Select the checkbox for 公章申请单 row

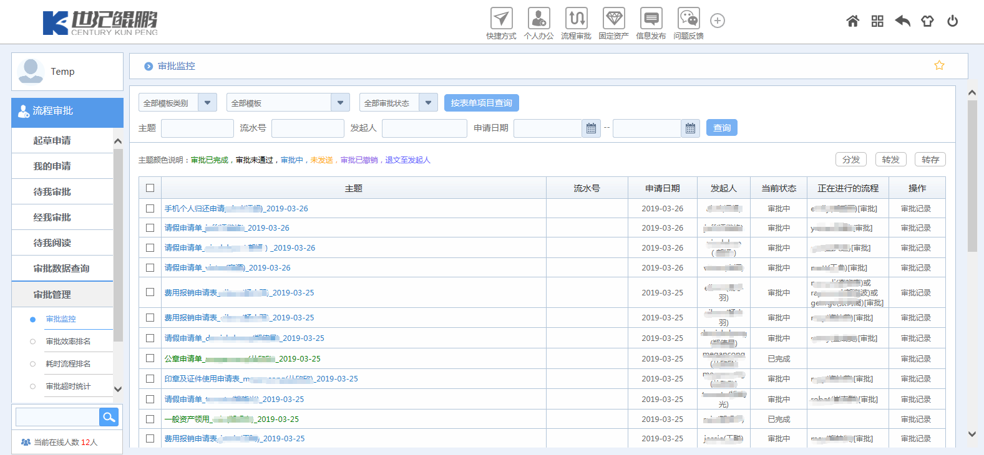(150, 358)
